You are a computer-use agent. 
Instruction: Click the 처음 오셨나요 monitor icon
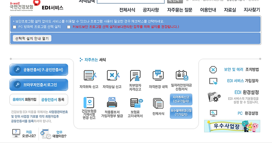16,133
